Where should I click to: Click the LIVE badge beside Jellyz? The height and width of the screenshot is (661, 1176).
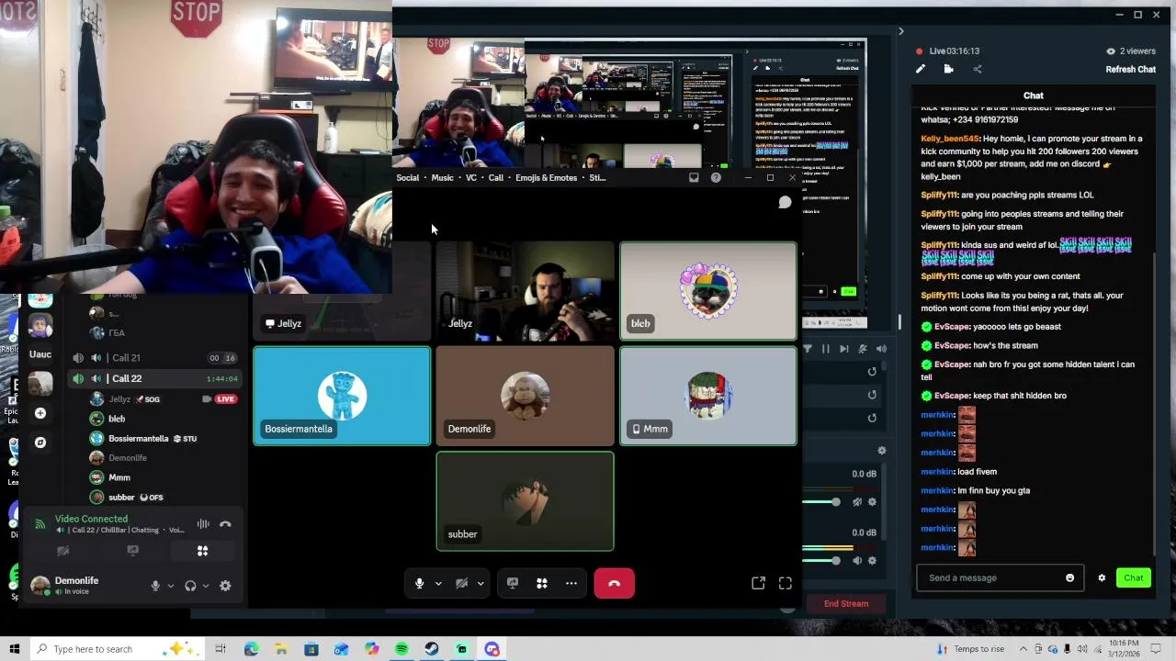(226, 399)
